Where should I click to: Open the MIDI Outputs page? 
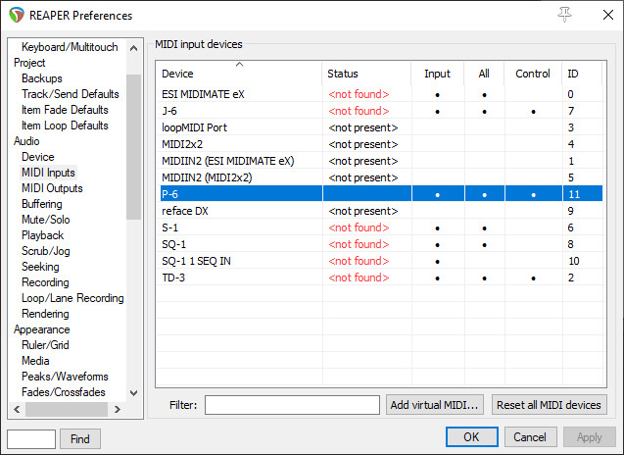point(52,188)
